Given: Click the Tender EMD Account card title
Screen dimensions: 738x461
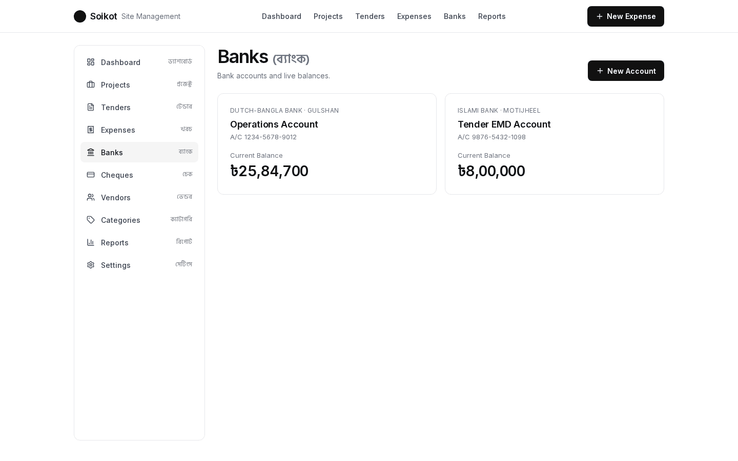Looking at the screenshot, I should click(x=504, y=124).
